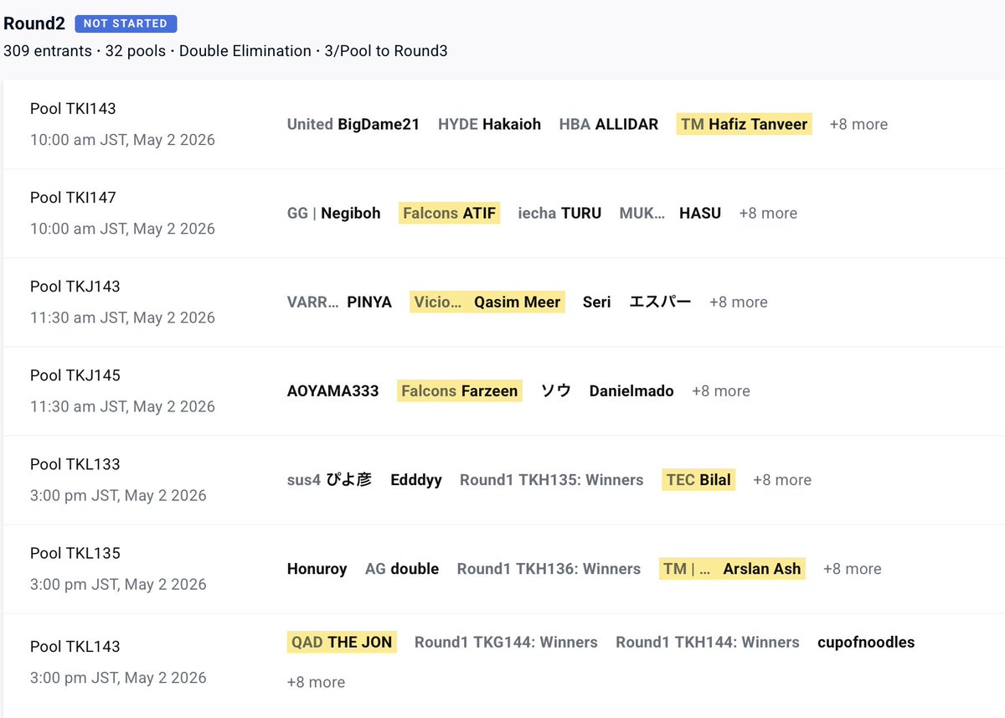
Task: Open Pool TKJ145
Action: (x=75, y=374)
